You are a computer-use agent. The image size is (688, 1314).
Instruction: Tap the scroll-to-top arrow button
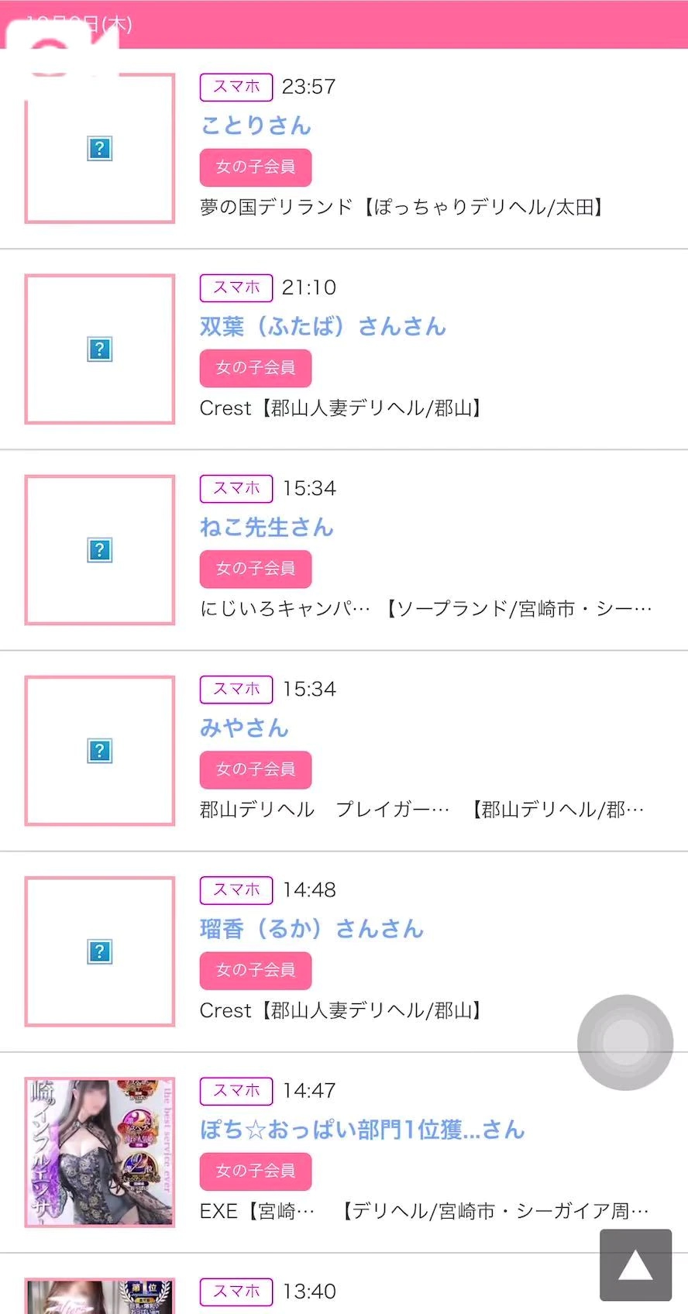click(x=635, y=1265)
